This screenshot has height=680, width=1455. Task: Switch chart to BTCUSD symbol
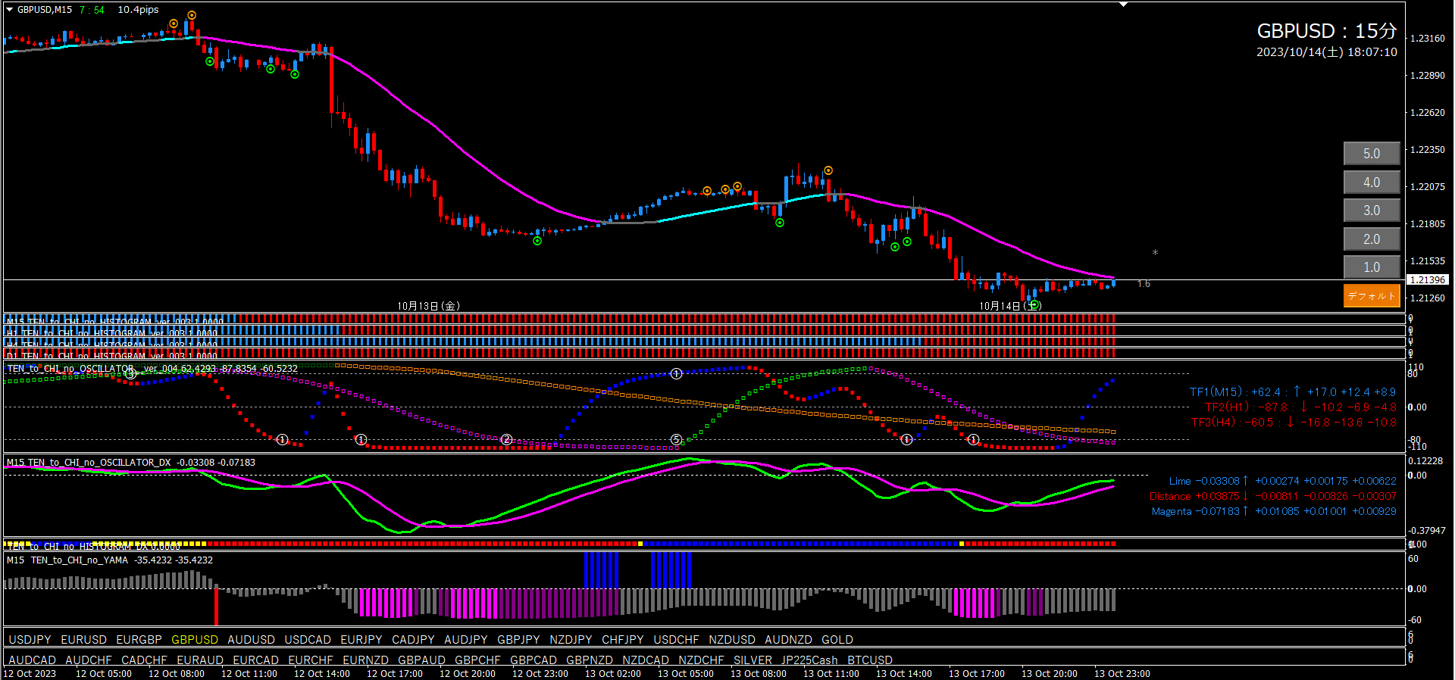(870, 660)
